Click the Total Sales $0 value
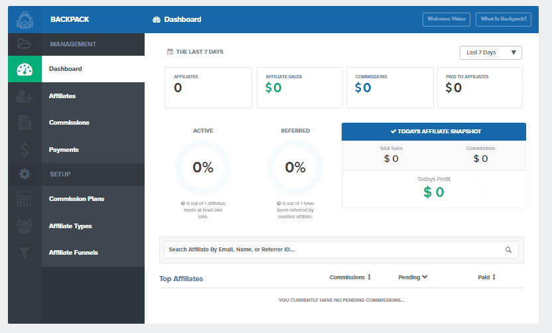552x333 pixels. point(391,159)
